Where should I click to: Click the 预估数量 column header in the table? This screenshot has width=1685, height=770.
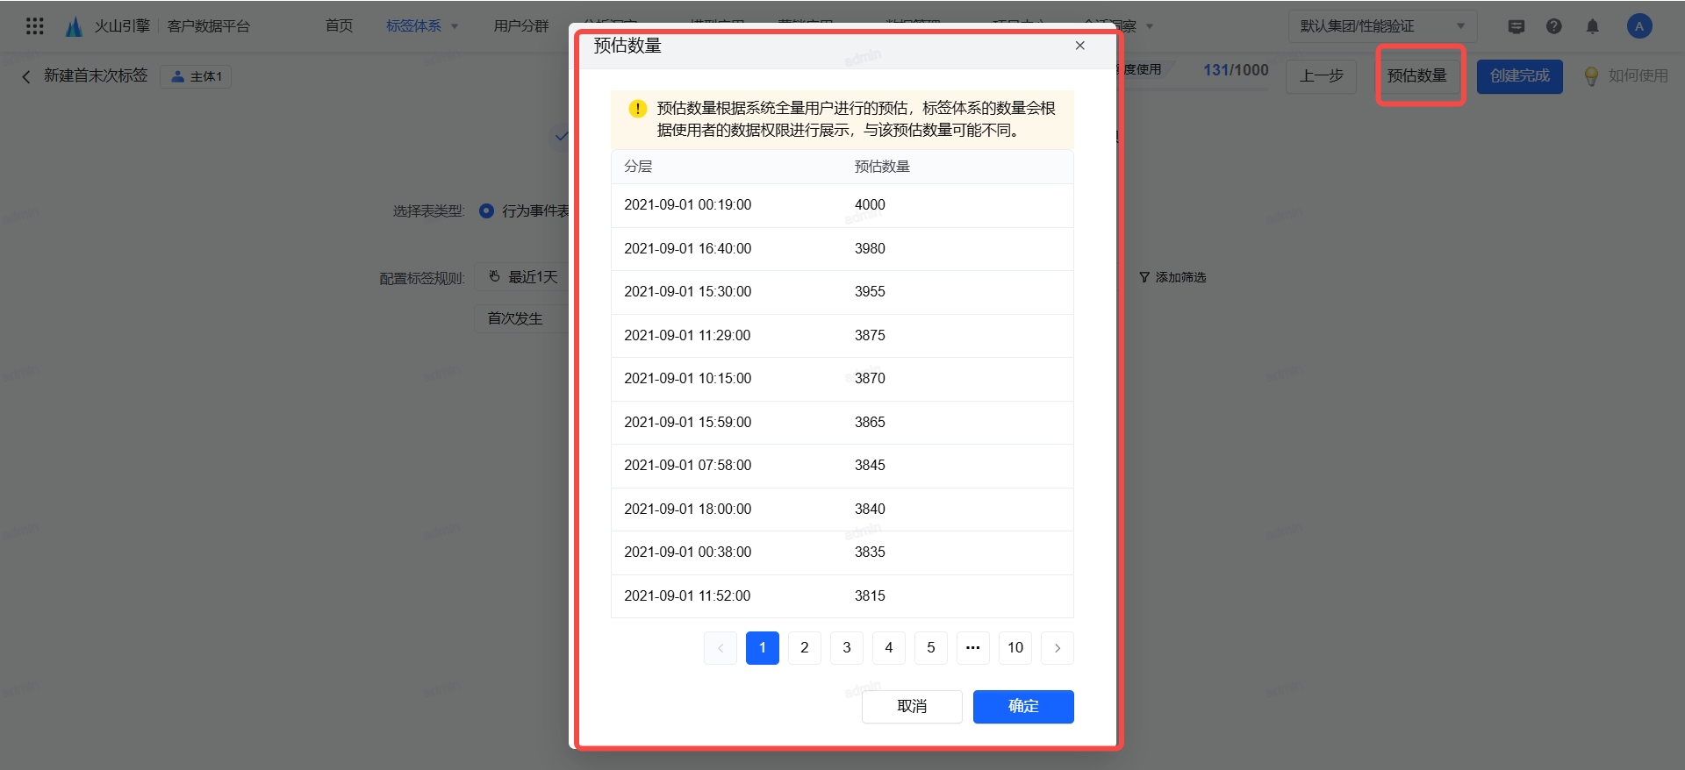882,167
